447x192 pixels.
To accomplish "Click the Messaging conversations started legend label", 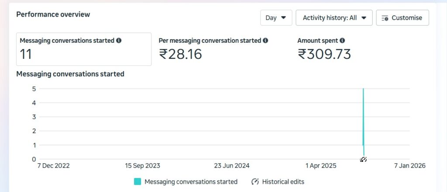I will pyautogui.click(x=191, y=182).
